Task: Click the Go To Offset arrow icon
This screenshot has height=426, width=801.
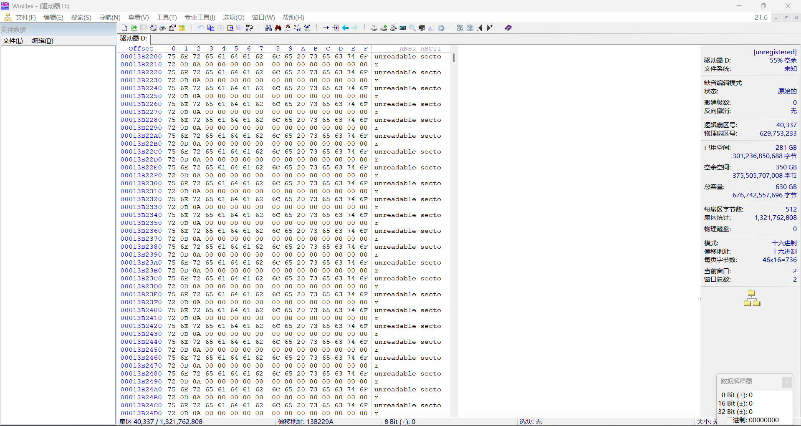Action: pyautogui.click(x=326, y=28)
